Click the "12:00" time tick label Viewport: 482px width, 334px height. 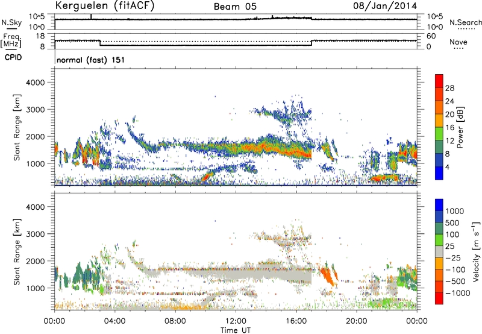236,321
